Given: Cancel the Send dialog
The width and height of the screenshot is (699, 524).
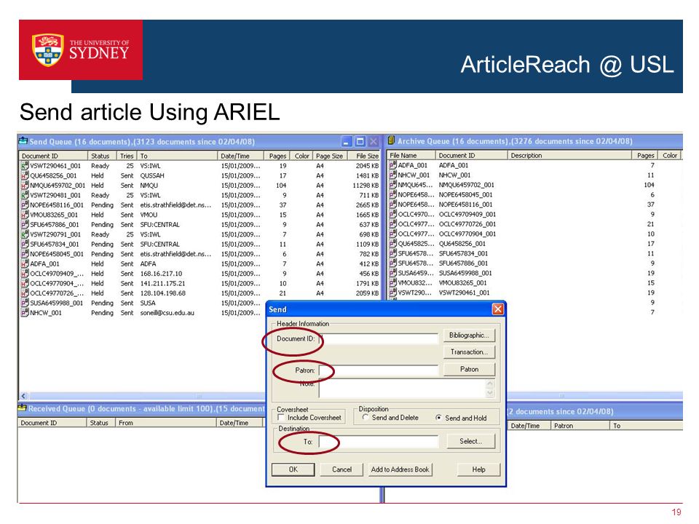Looking at the screenshot, I should [341, 469].
